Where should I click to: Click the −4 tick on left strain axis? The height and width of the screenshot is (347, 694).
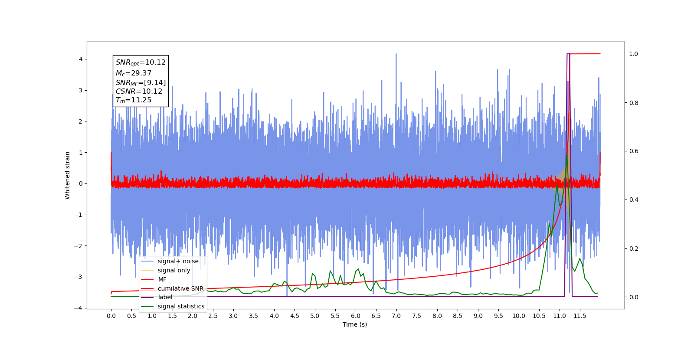[79, 308]
